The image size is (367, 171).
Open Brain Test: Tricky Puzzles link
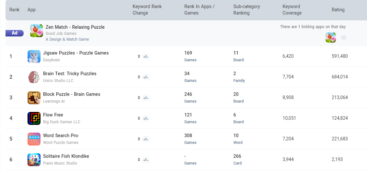point(70,74)
